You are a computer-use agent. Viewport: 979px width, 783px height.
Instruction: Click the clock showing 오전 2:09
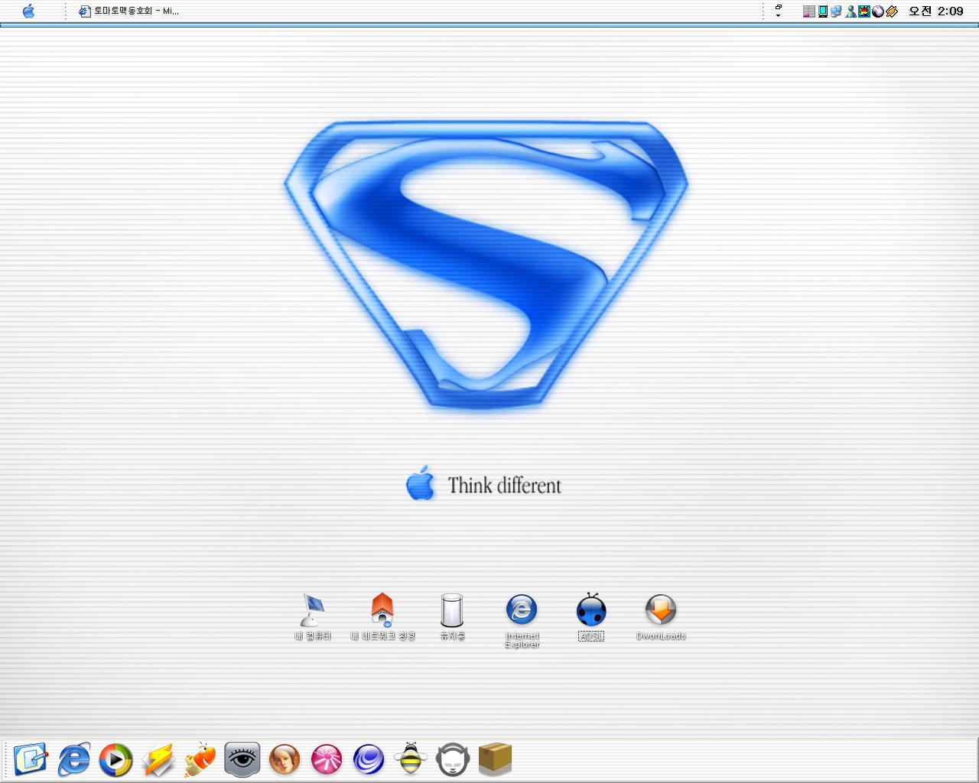pyautogui.click(x=935, y=11)
